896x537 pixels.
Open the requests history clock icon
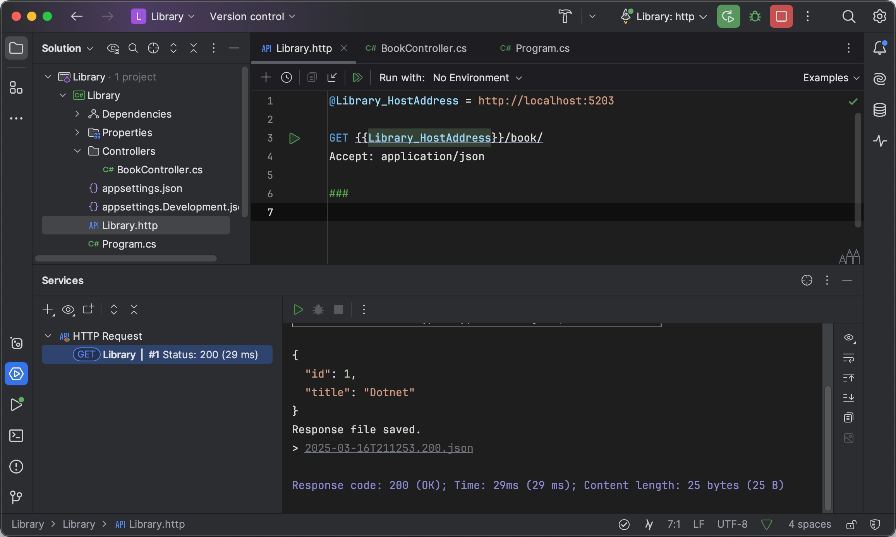[x=287, y=78]
